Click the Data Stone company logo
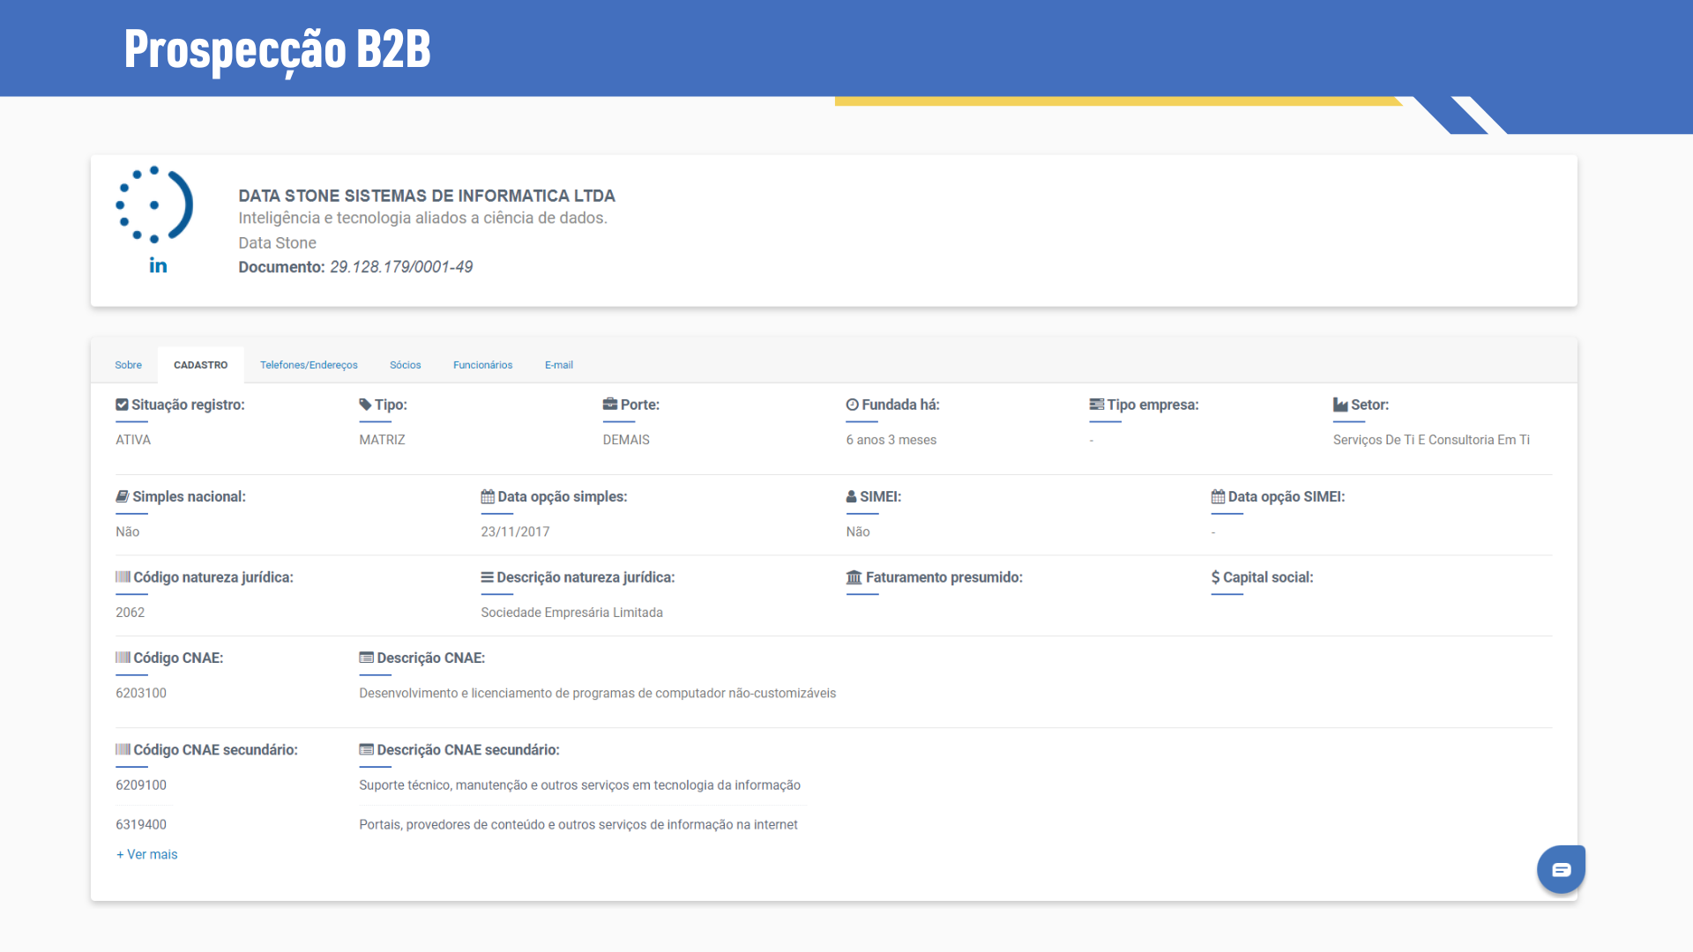Viewport: 1693px width, 952px height. coord(155,205)
